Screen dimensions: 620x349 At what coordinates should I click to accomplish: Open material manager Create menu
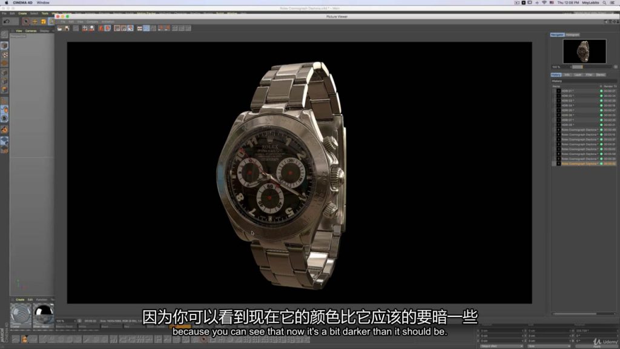[x=20, y=299]
